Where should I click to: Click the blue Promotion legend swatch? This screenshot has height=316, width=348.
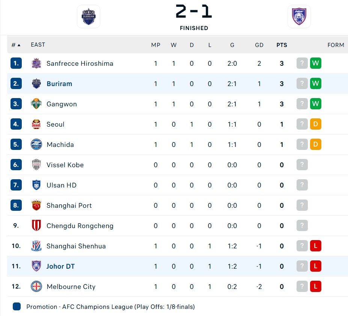click(x=17, y=307)
